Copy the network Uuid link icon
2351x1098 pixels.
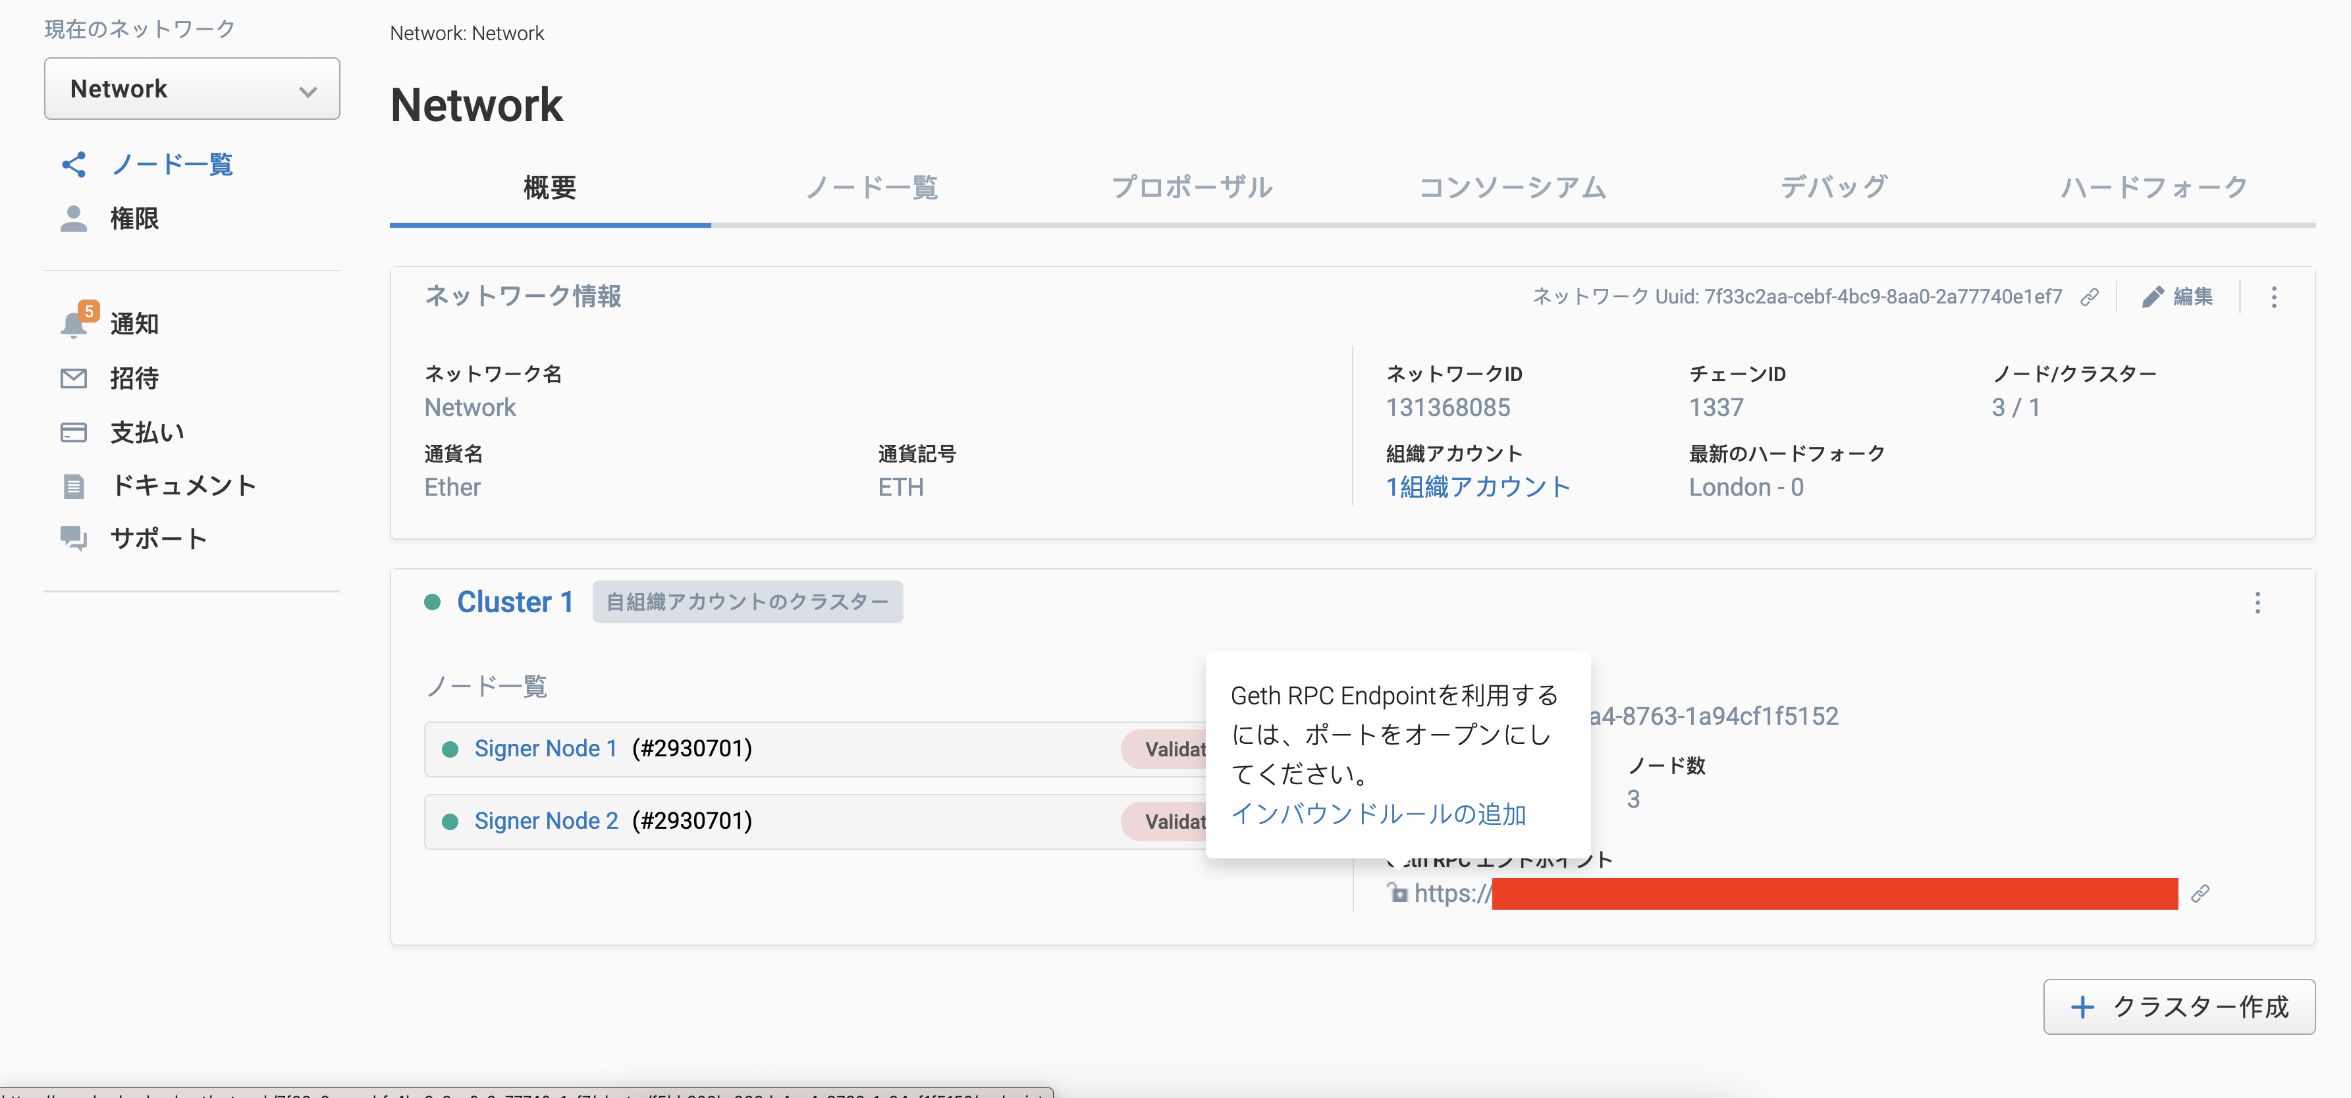point(2090,298)
